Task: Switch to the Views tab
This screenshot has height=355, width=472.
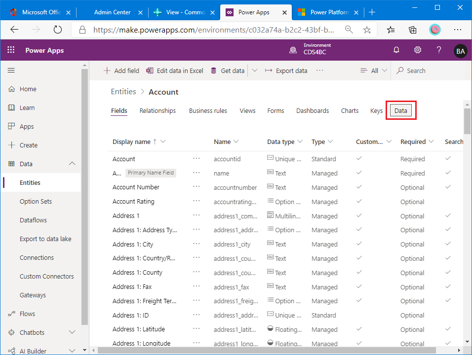Action: coord(247,110)
